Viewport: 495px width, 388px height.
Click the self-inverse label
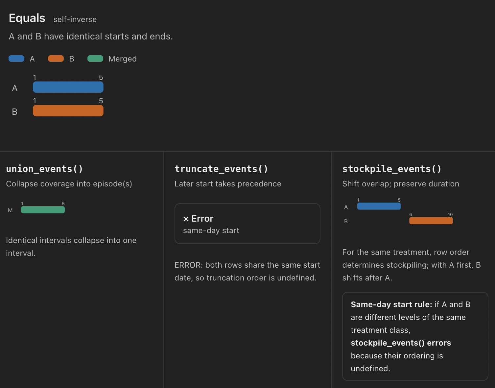pos(75,19)
